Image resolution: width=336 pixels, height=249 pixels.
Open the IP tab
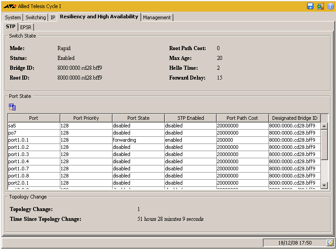point(53,17)
